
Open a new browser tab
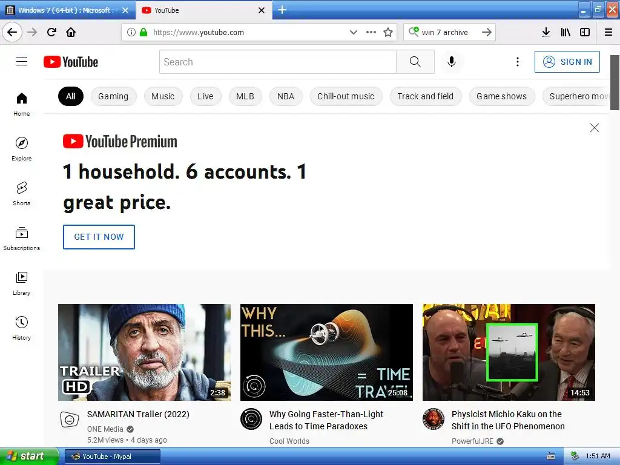(x=282, y=10)
